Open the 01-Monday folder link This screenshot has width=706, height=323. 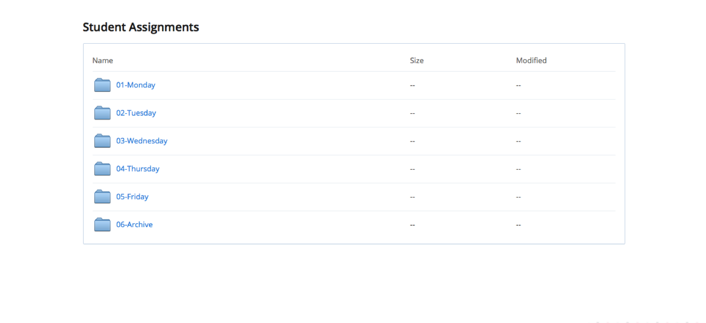pyautogui.click(x=135, y=85)
